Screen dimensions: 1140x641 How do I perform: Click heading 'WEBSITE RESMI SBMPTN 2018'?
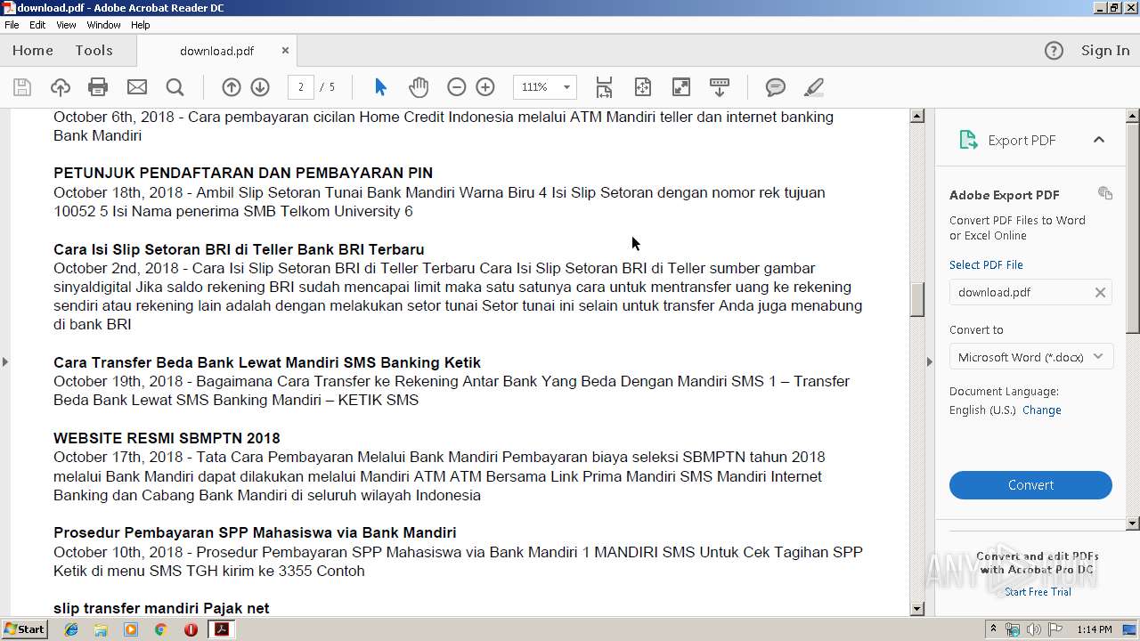pyautogui.click(x=167, y=438)
